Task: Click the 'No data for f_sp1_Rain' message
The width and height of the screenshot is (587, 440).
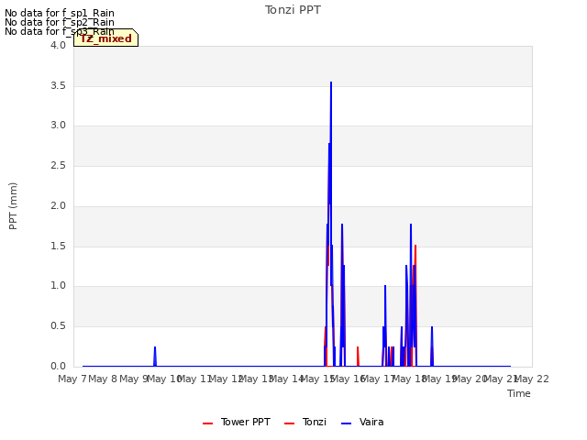Action: tap(59, 13)
